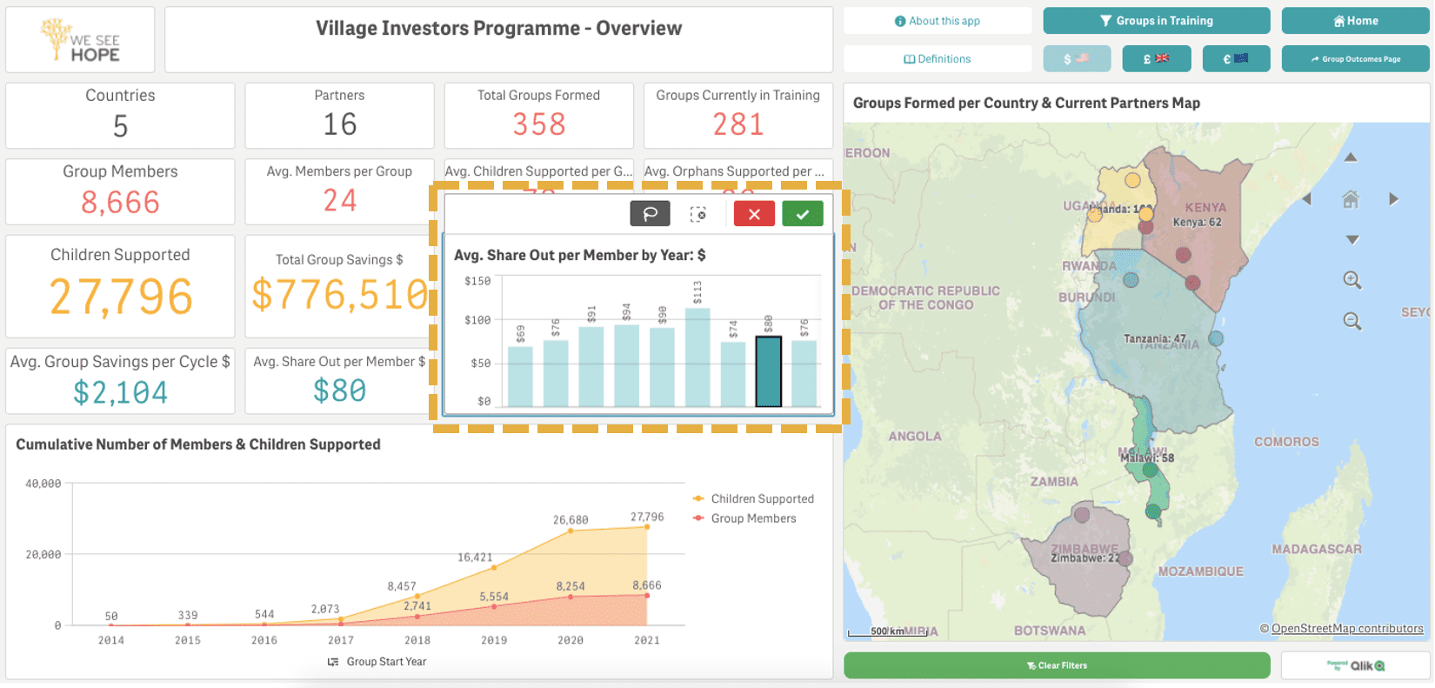Confirm the selection with green checkmark

[x=803, y=214]
